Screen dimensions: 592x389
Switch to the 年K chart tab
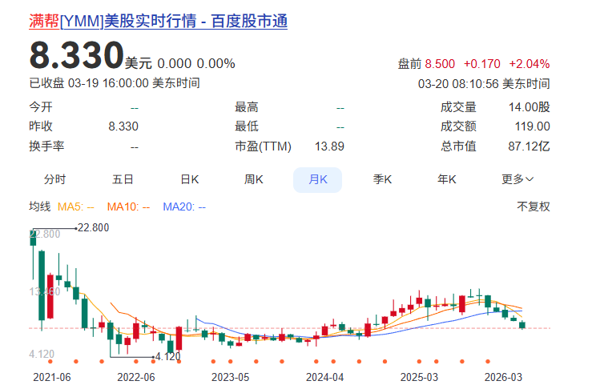click(x=447, y=179)
